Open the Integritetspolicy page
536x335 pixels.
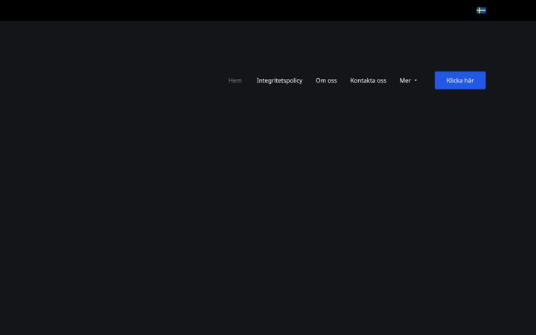click(x=279, y=80)
